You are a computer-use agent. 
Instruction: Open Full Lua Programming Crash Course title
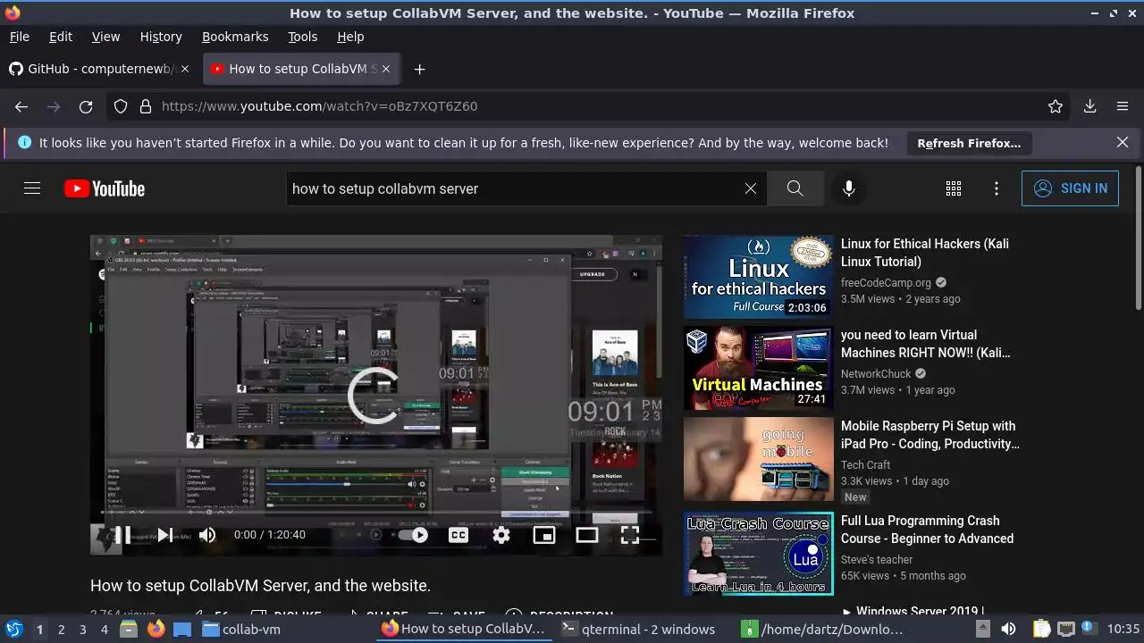(927, 530)
